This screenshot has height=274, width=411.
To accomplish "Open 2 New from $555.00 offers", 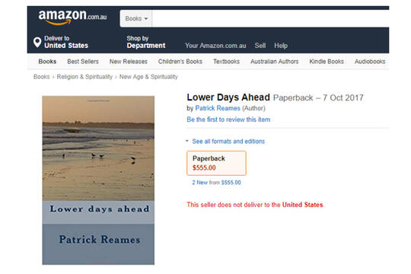I will coord(216,183).
